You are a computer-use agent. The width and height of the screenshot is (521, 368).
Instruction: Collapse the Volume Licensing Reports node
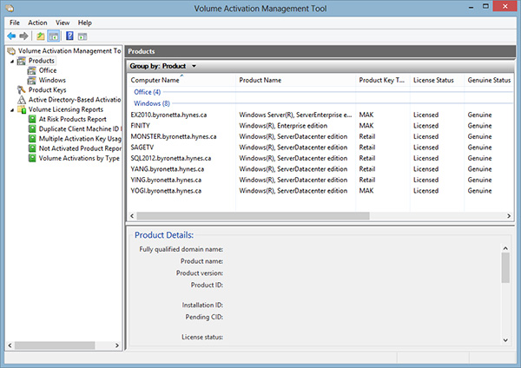pyautogui.click(x=11, y=109)
